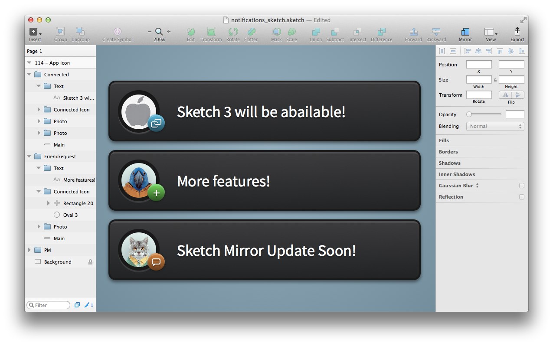Image resolution: width=553 pixels, height=346 pixels.
Task: Select Main layer under Friendrequest
Action: [x=60, y=238]
